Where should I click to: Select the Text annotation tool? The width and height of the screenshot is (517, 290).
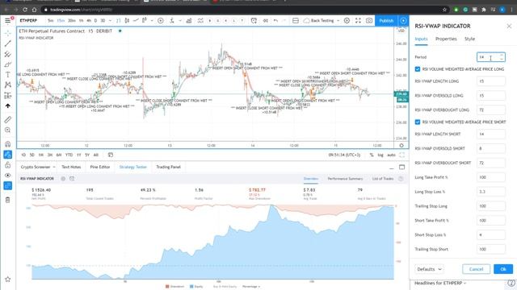(7, 75)
